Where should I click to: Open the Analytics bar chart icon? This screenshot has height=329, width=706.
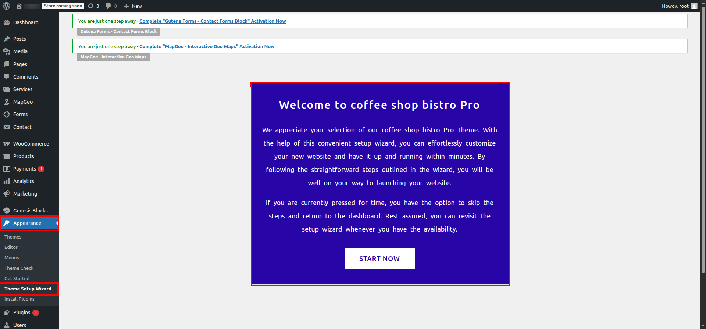coord(7,181)
